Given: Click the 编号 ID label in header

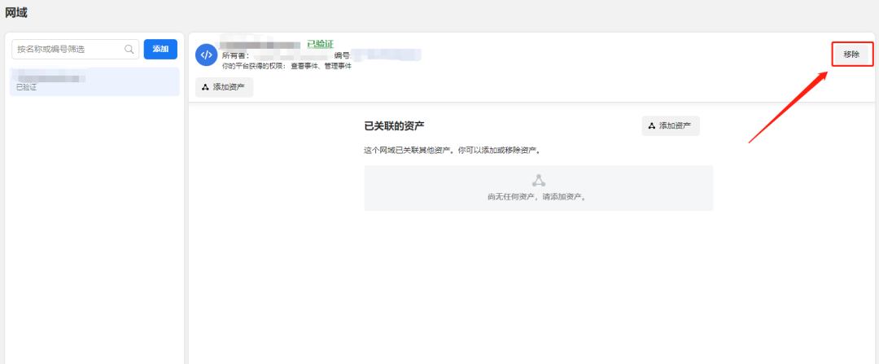Looking at the screenshot, I should tap(342, 55).
